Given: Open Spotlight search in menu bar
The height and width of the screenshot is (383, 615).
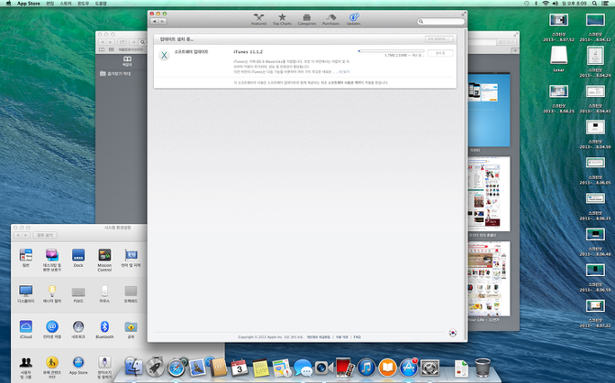Looking at the screenshot, I should pos(594,3).
